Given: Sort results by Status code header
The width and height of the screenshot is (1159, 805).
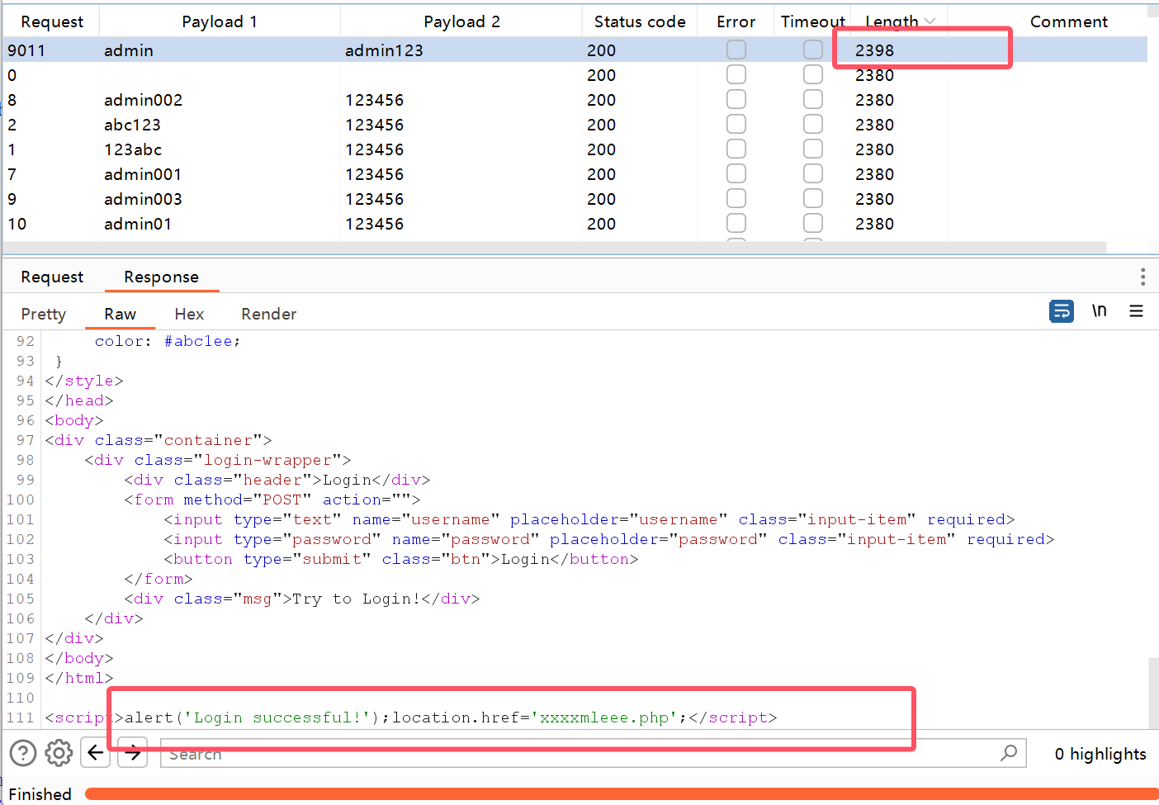Looking at the screenshot, I should pos(639,21).
